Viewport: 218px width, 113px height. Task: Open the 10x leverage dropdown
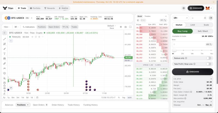[181, 18]
